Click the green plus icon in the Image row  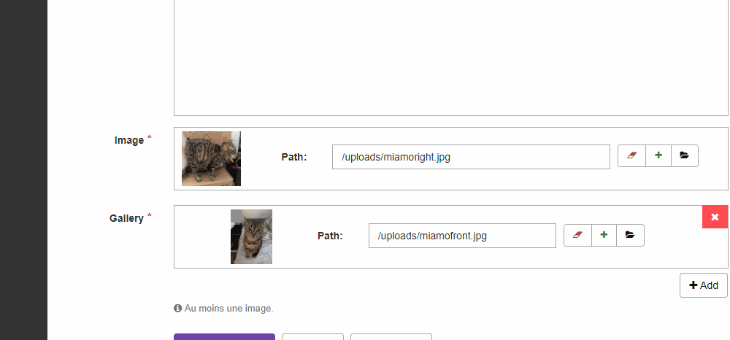658,155
